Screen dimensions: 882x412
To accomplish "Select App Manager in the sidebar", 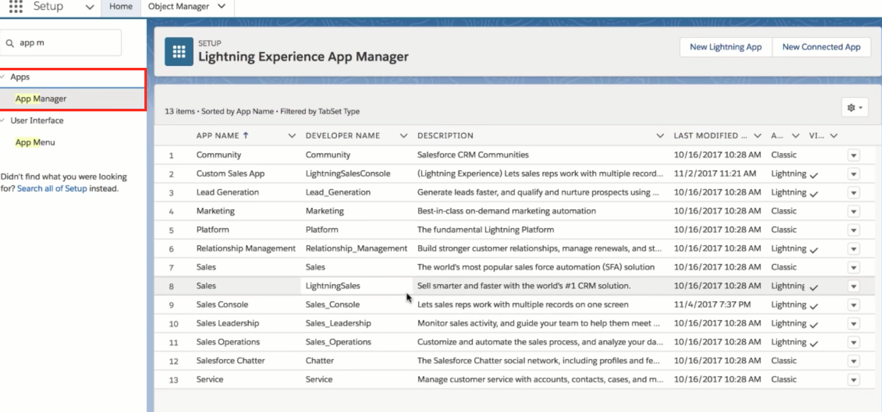I will (41, 99).
